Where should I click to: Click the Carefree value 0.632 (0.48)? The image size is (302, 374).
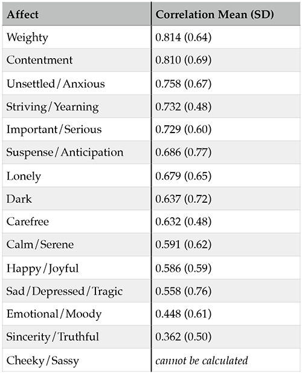coord(183,221)
